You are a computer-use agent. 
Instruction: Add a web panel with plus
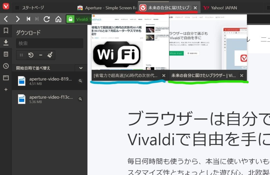click(x=6, y=89)
